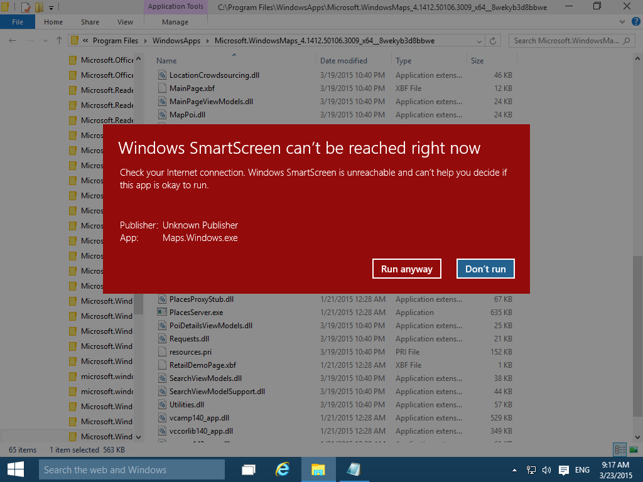643x482 pixels.
Task: Select the file vccorlib140_app.dll
Action: pyautogui.click(x=201, y=431)
